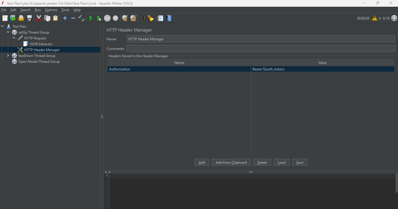Click the Bearer ${auth_token} value cell

coord(322,69)
